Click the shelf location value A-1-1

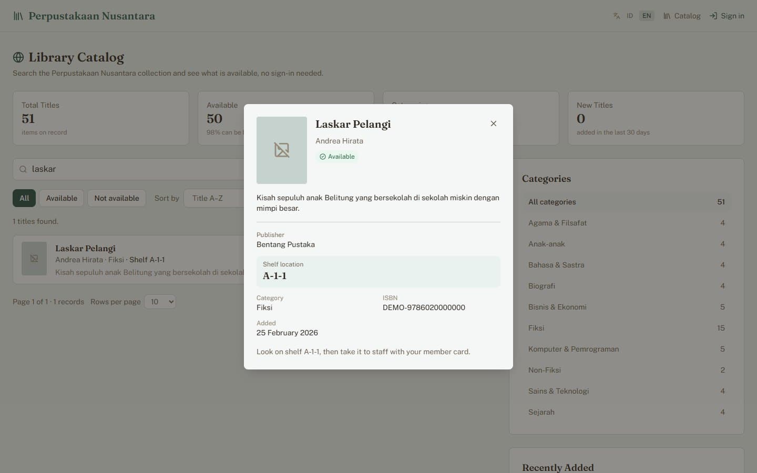(x=274, y=276)
